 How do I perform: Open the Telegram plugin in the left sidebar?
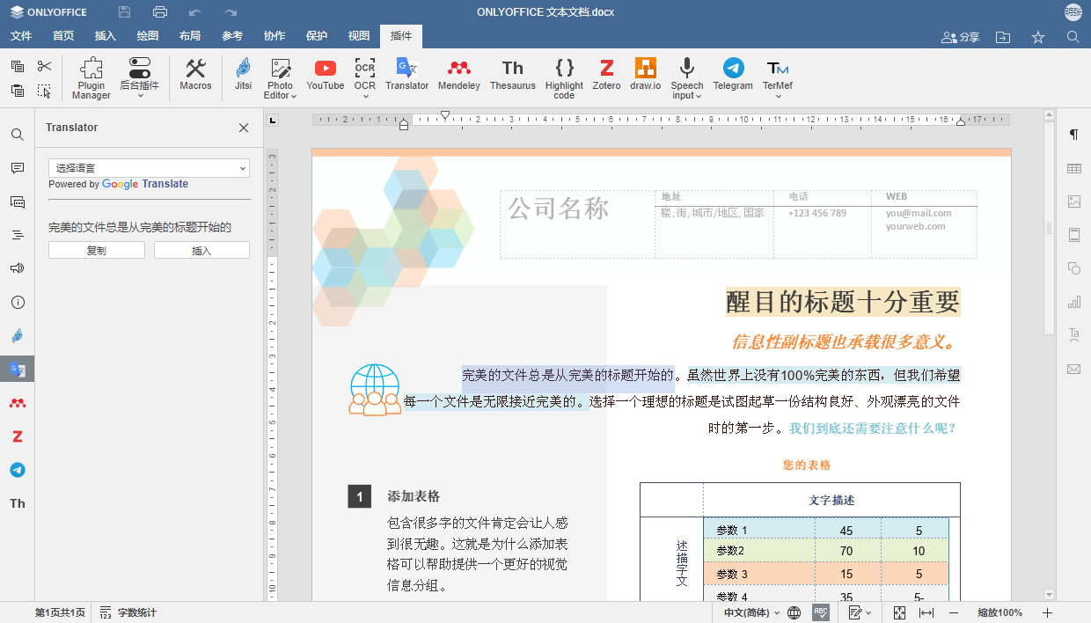pos(17,470)
